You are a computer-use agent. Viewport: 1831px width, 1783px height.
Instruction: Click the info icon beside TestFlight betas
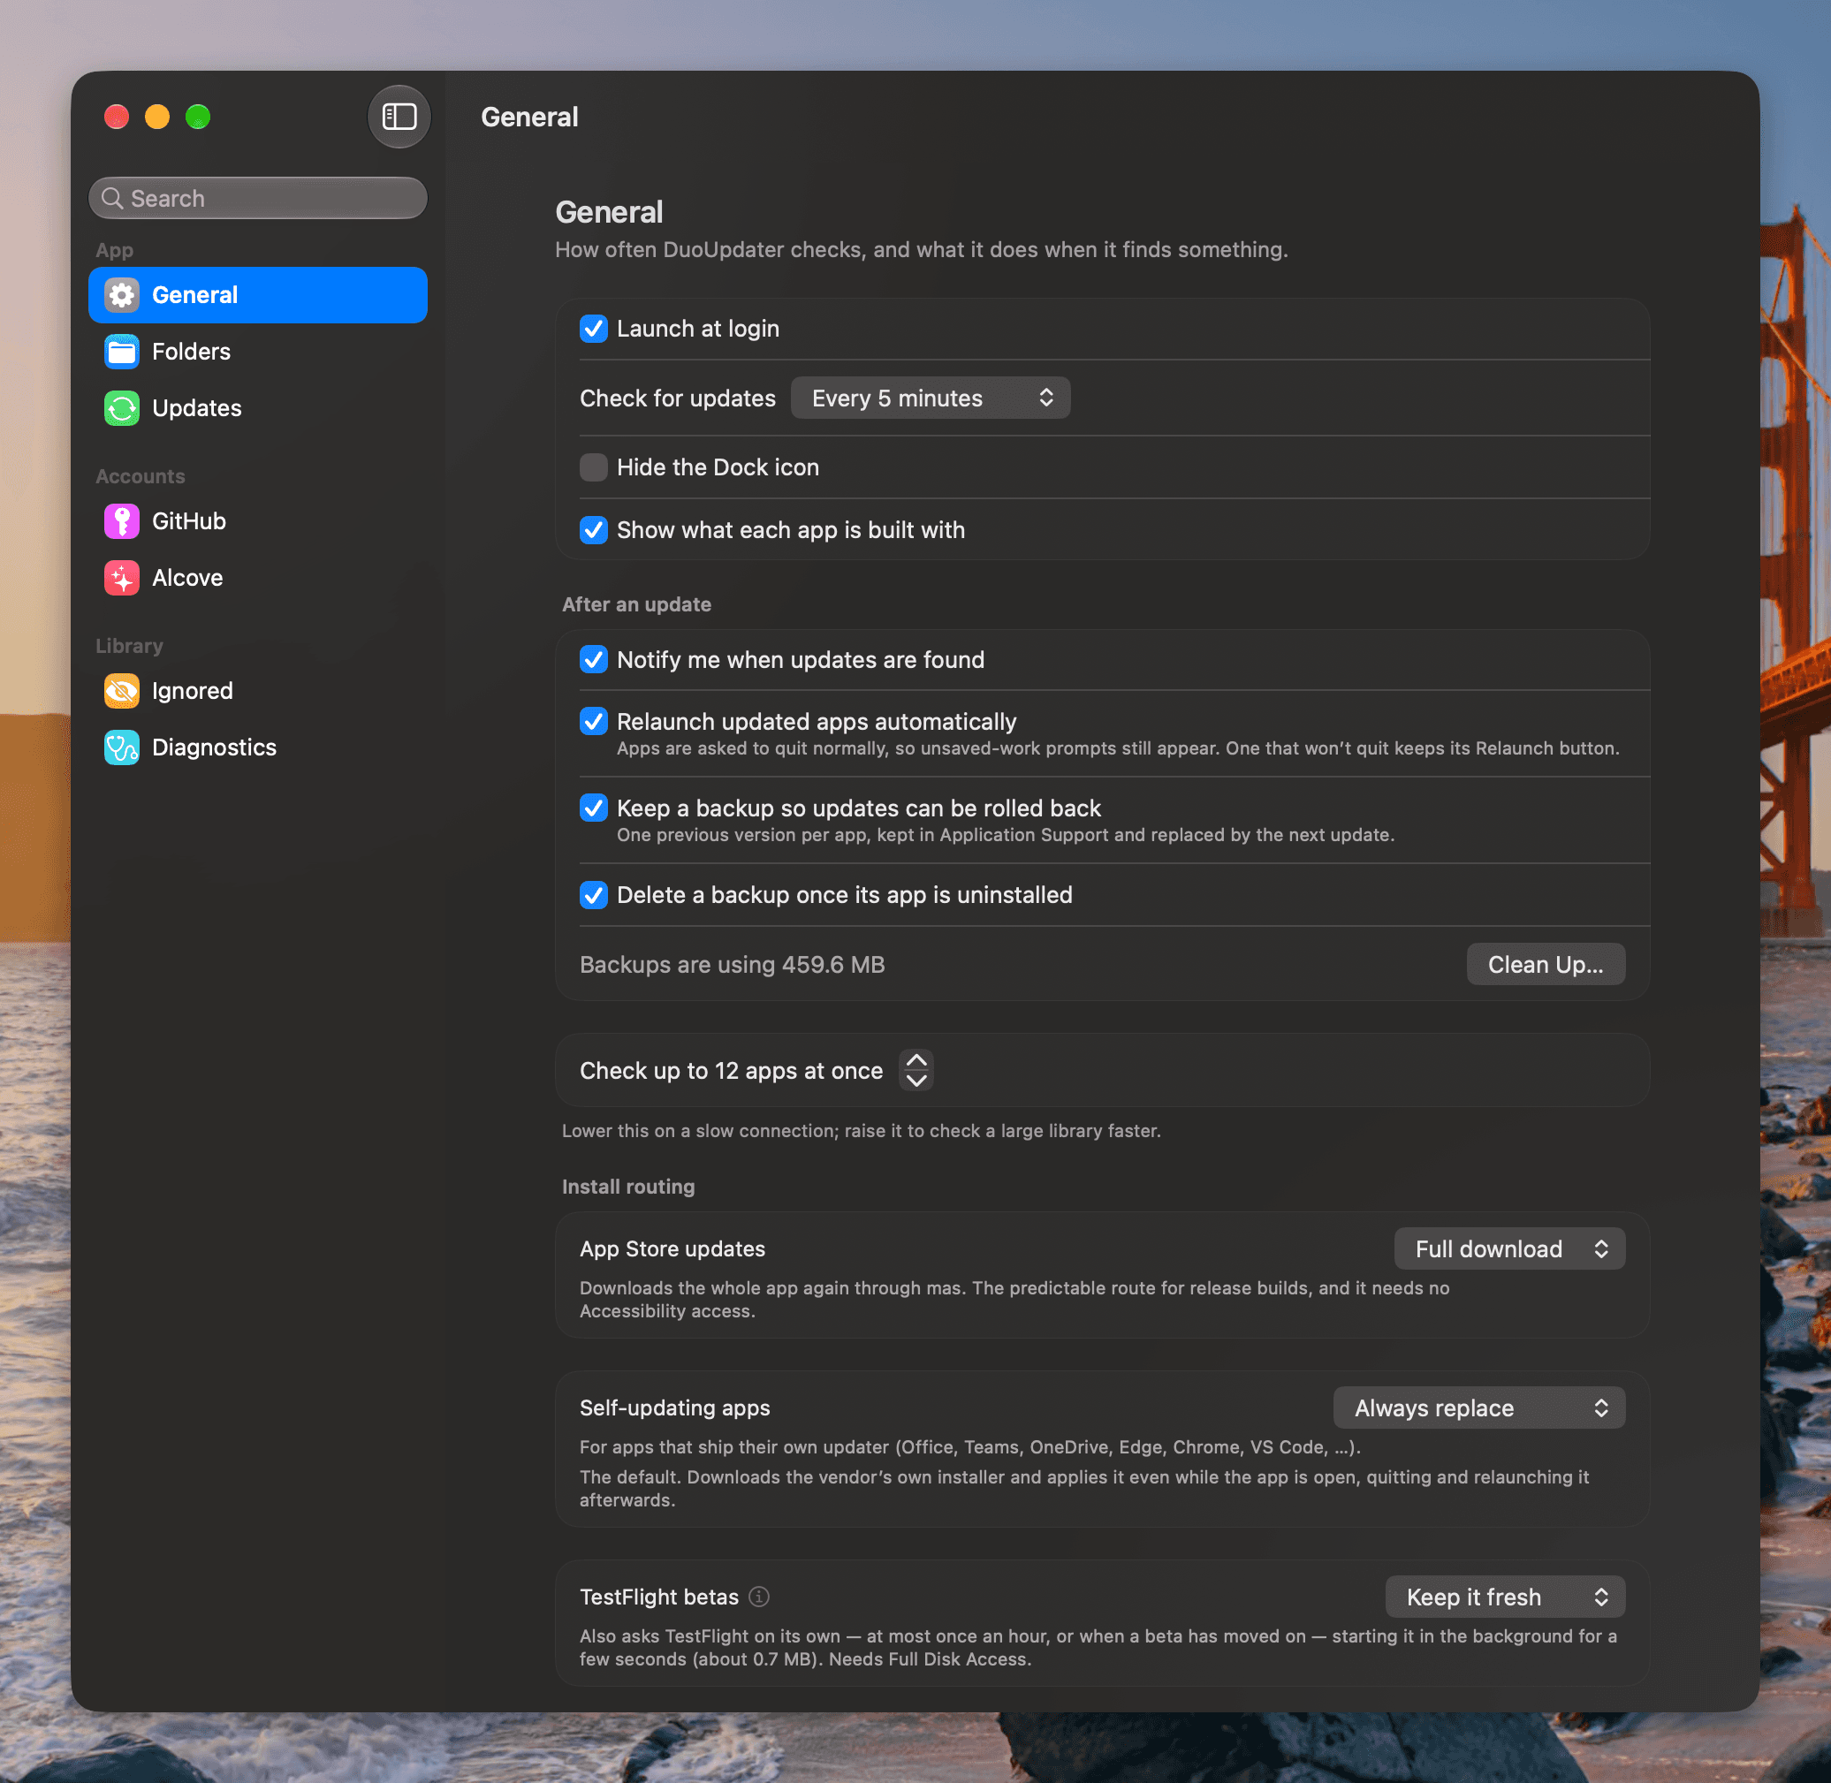(760, 1597)
